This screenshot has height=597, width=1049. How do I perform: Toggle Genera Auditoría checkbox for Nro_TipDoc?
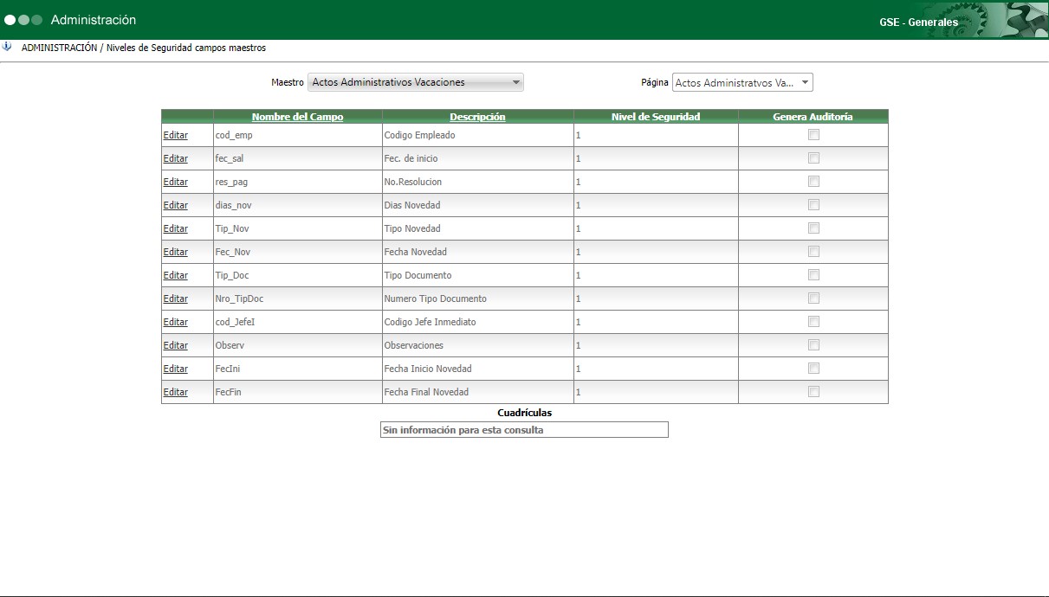pyautogui.click(x=813, y=298)
